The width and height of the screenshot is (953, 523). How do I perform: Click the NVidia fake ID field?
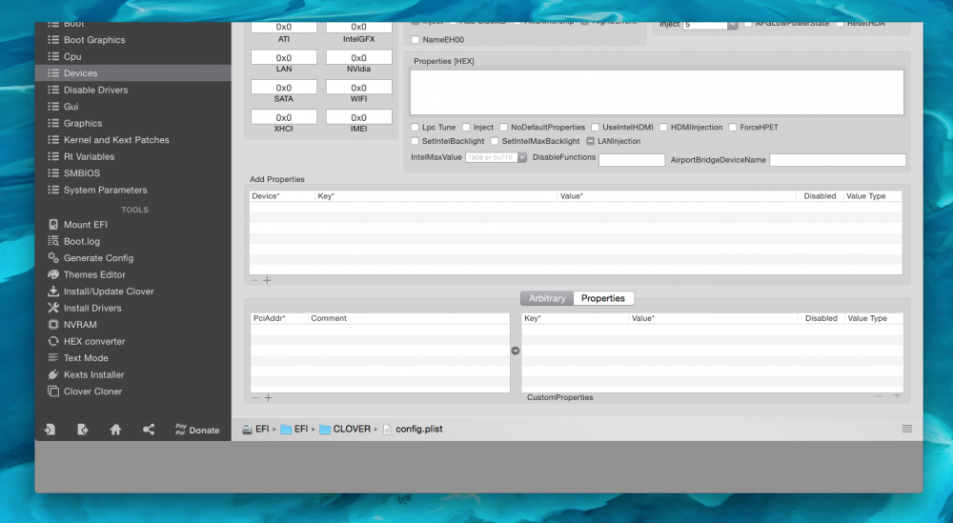coord(358,58)
